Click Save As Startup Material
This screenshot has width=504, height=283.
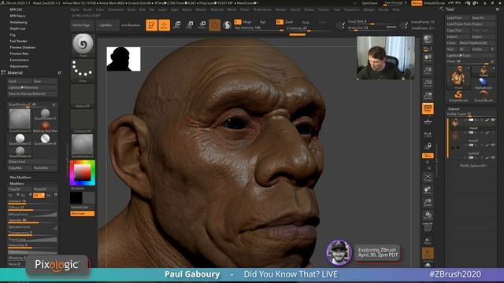(x=31, y=94)
